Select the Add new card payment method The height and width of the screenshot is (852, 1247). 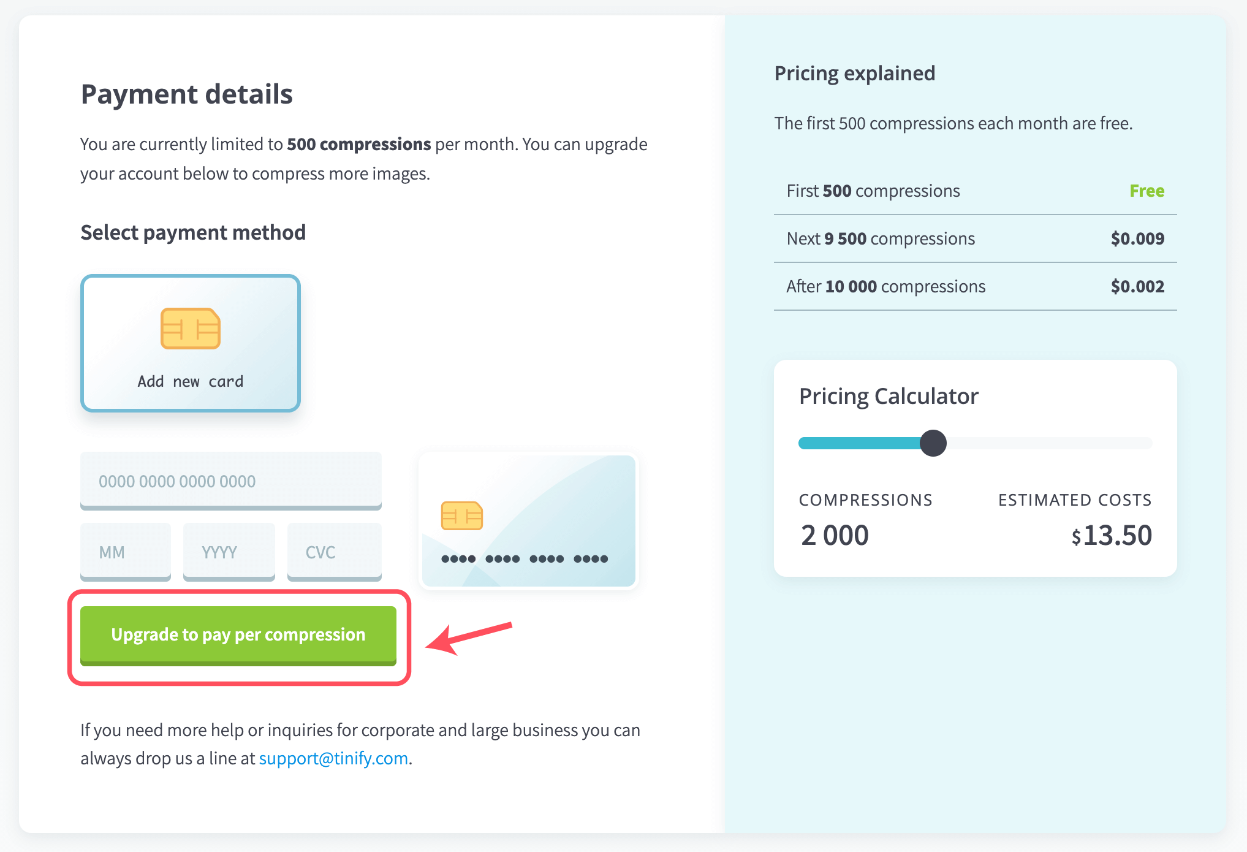pyautogui.click(x=191, y=343)
